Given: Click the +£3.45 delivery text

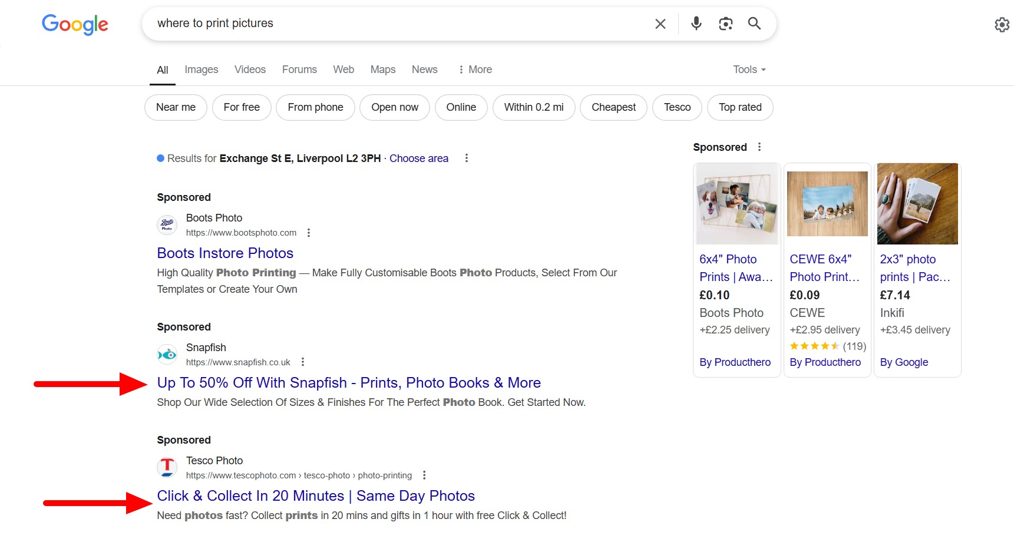Looking at the screenshot, I should (x=915, y=330).
